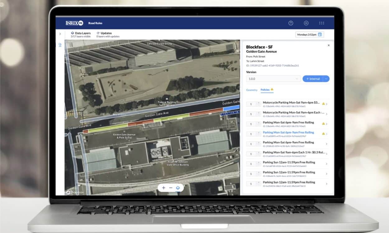Click the + Internal button
The width and height of the screenshot is (389, 233).
313,79
